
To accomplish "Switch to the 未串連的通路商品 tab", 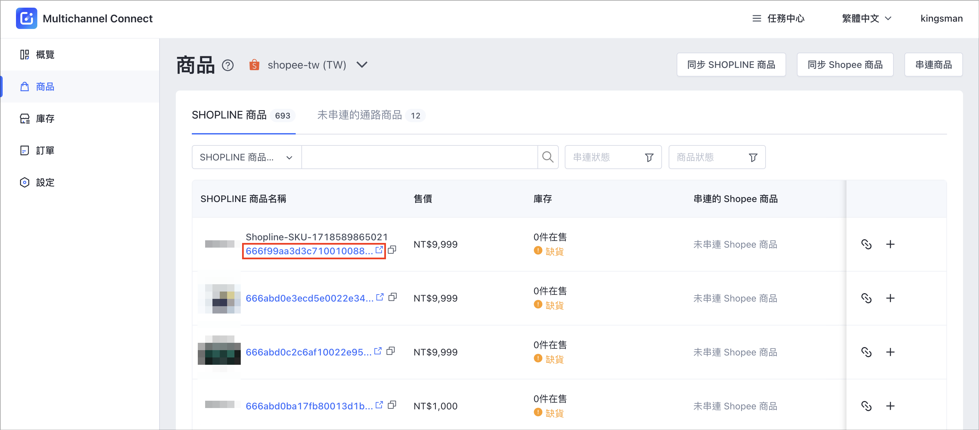I will click(x=371, y=115).
